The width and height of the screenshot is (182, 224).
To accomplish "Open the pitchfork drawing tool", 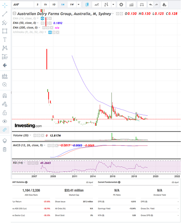I will (5, 22).
